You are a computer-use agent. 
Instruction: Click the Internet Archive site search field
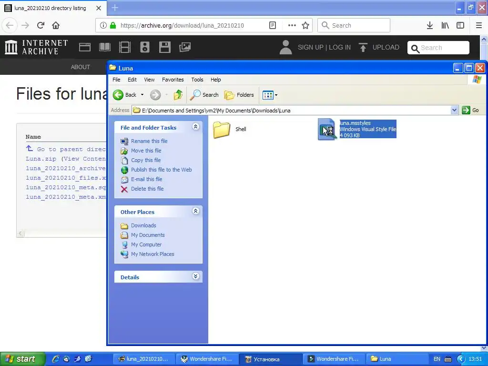click(x=438, y=48)
